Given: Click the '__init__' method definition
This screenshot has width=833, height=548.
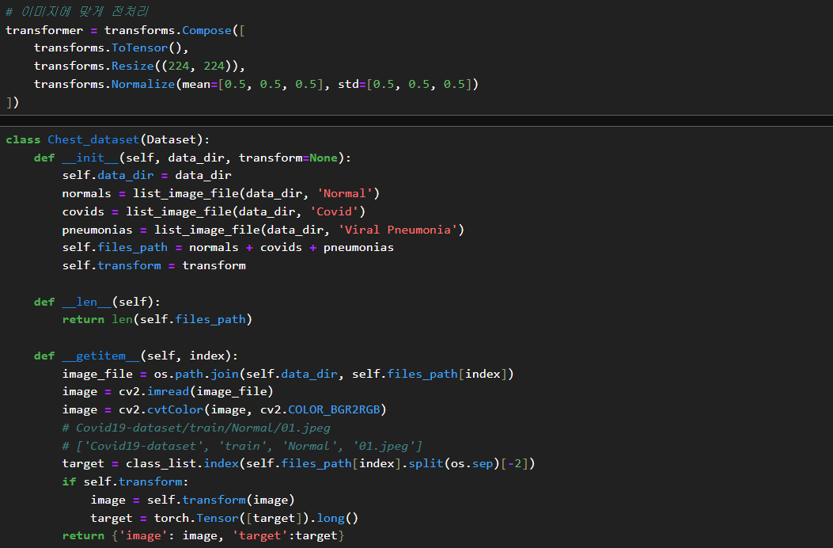Looking at the screenshot, I should (x=90, y=158).
